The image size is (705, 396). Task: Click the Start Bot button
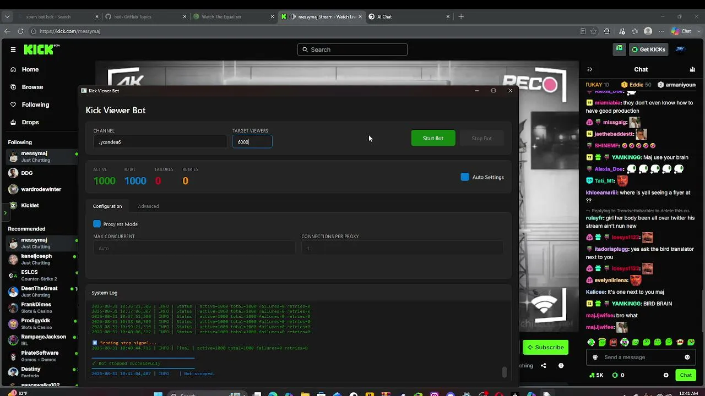[433, 138]
